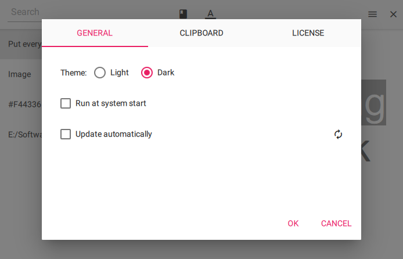The image size is (403, 259).
Task: Click the underlined A text icon
Action: (210, 14)
